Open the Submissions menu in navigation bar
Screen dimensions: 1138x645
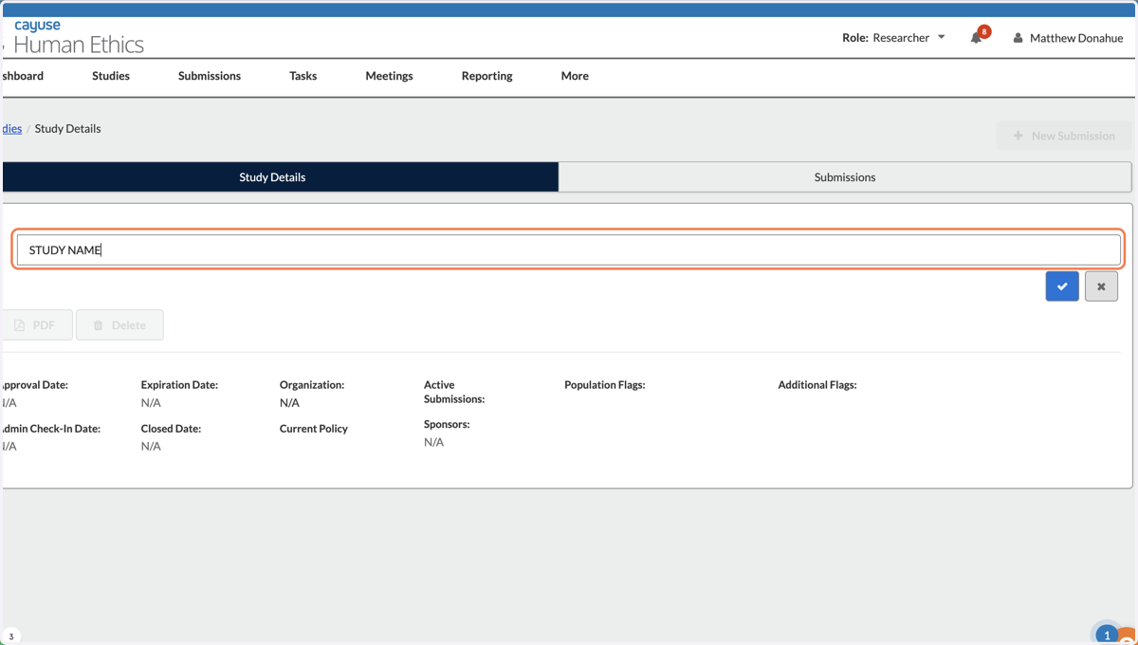(210, 76)
